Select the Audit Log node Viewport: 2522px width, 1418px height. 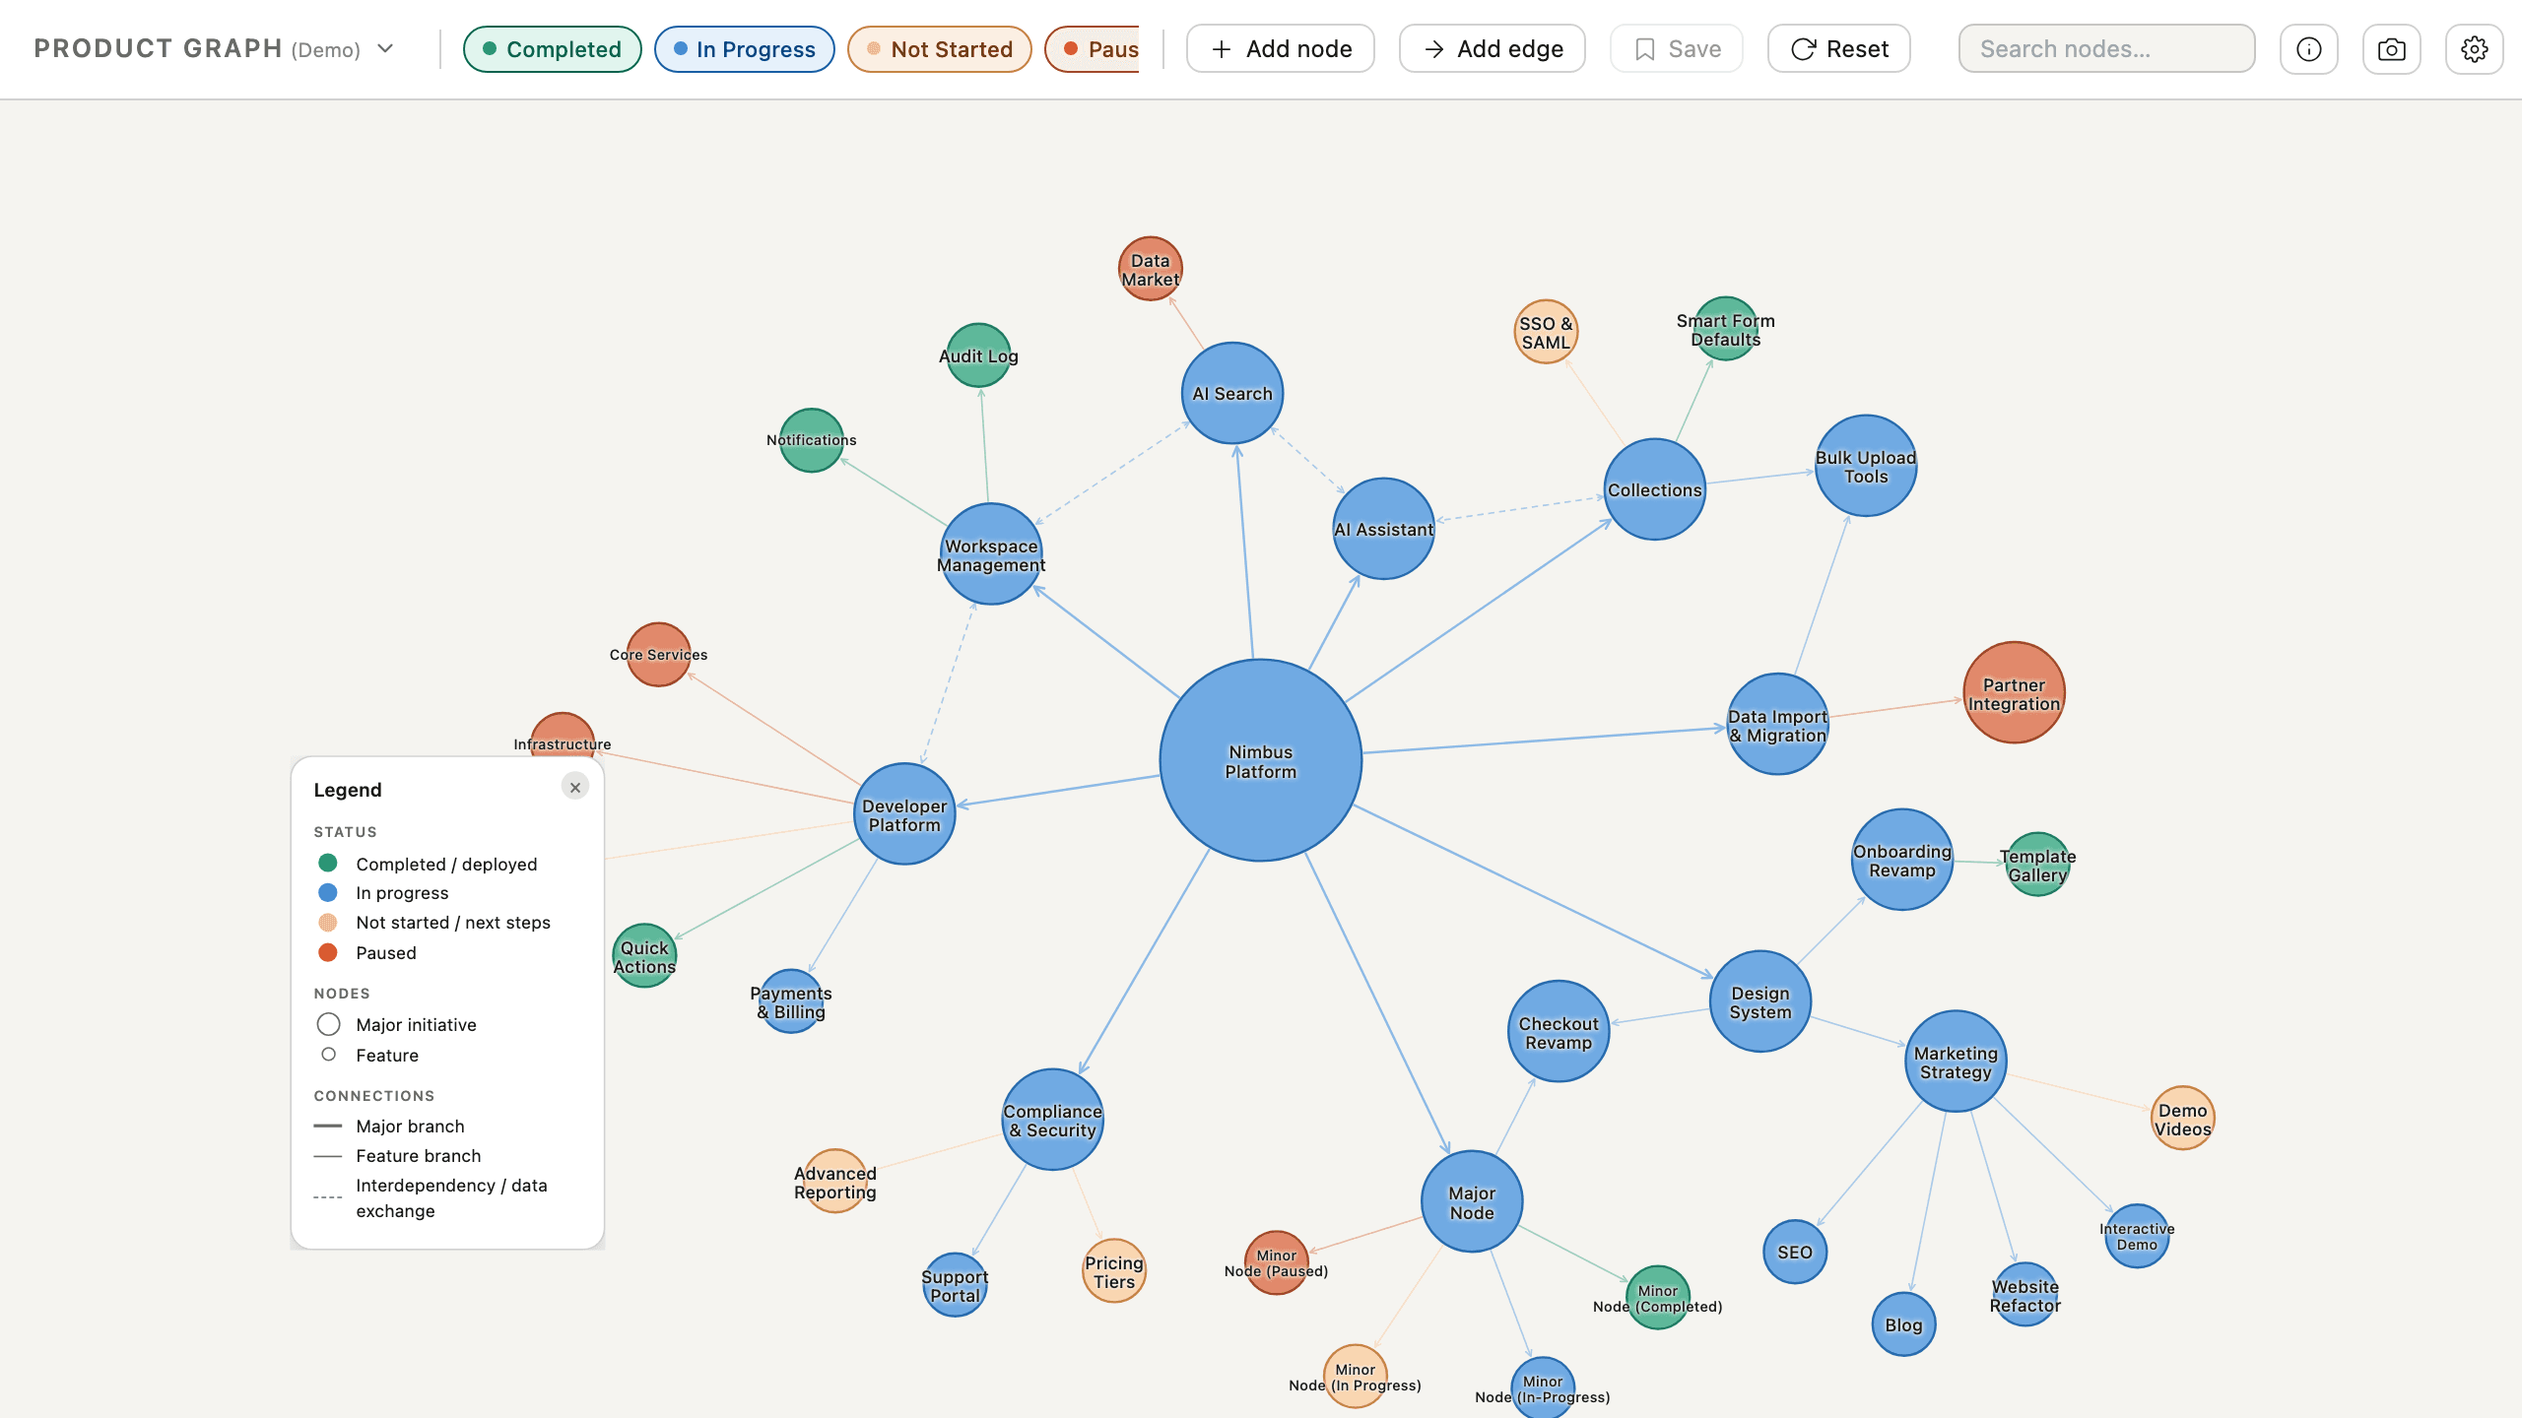tap(978, 355)
